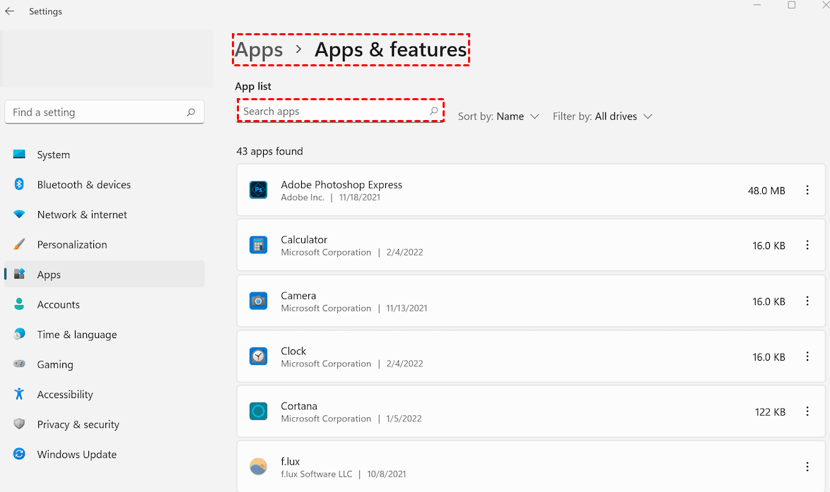830x492 pixels.
Task: Switch to the Personalization category
Action: pos(71,245)
